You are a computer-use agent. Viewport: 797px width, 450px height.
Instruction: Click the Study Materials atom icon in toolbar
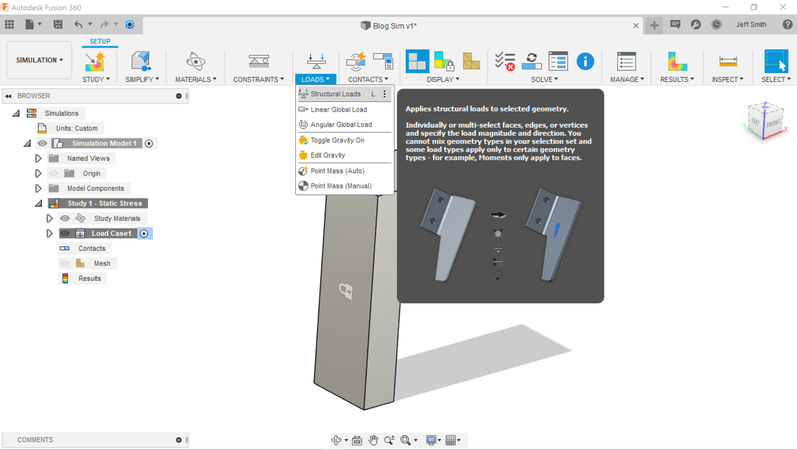pyautogui.click(x=195, y=62)
